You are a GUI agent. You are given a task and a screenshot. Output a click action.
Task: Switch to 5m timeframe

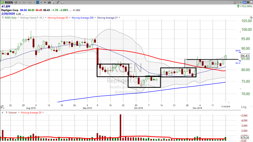pyautogui.click(x=24, y=2)
